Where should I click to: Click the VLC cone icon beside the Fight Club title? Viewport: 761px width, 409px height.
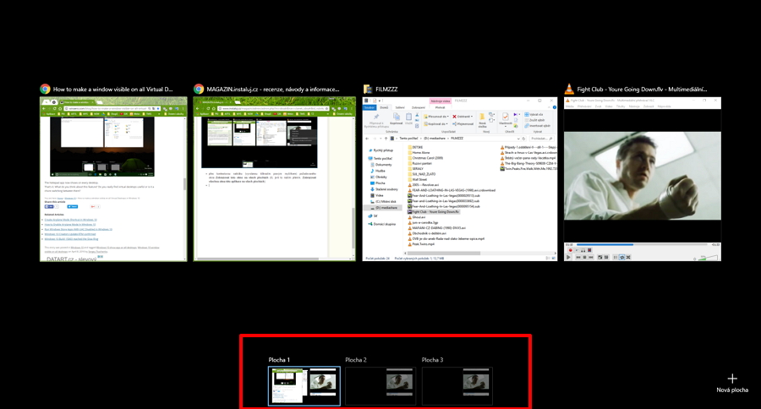coord(569,89)
